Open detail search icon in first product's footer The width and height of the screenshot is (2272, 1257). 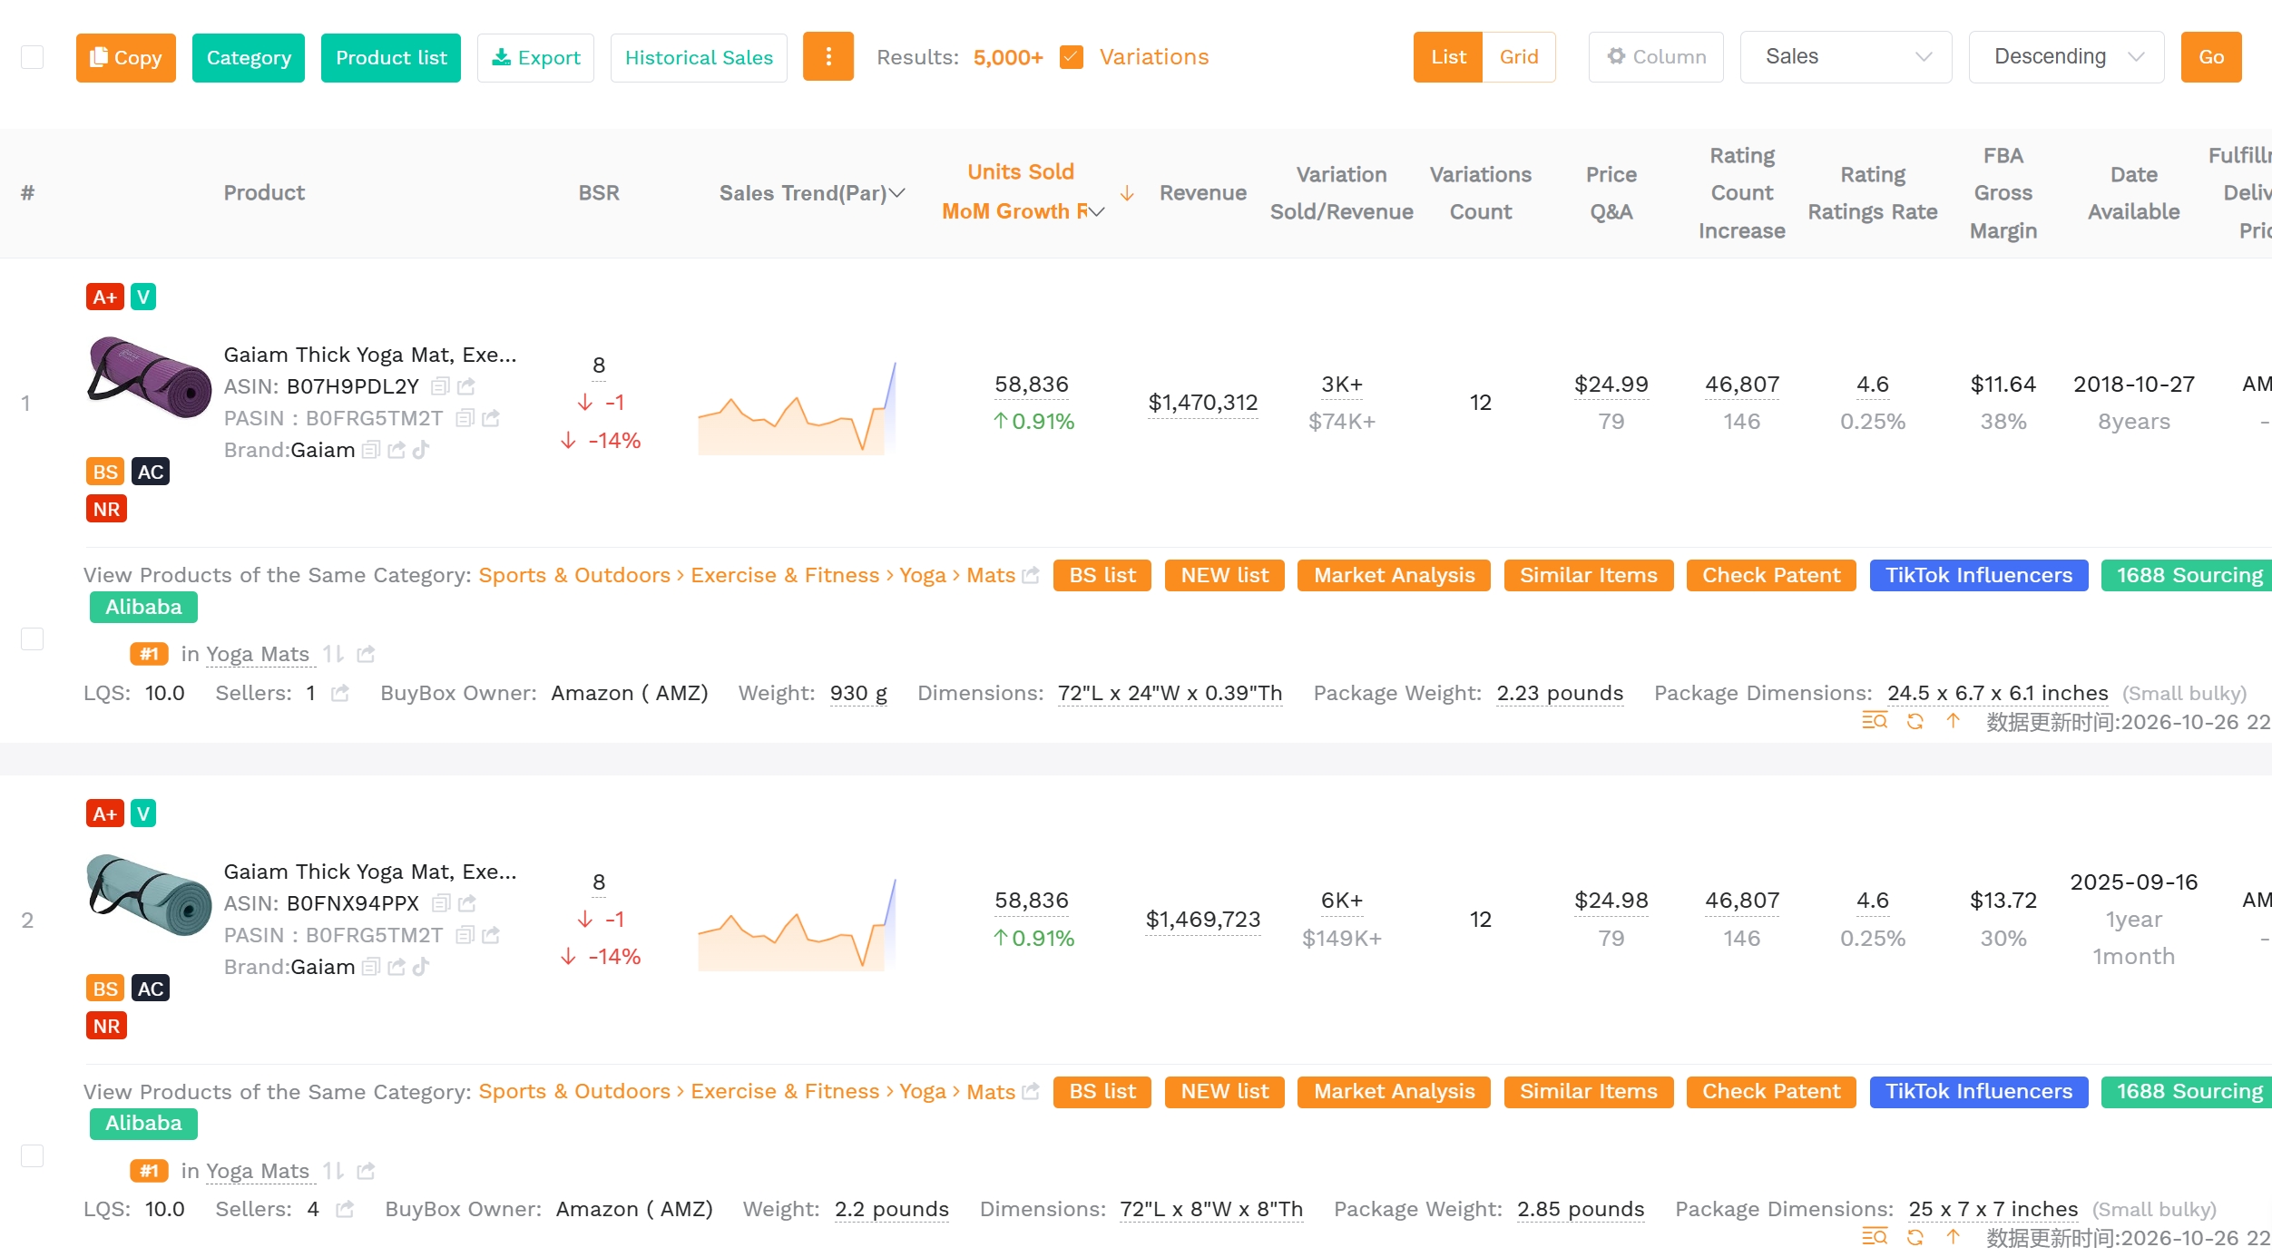(1875, 721)
